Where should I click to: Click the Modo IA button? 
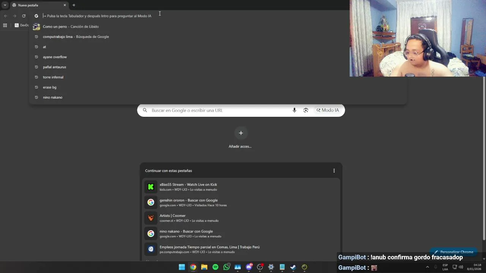click(x=328, y=110)
